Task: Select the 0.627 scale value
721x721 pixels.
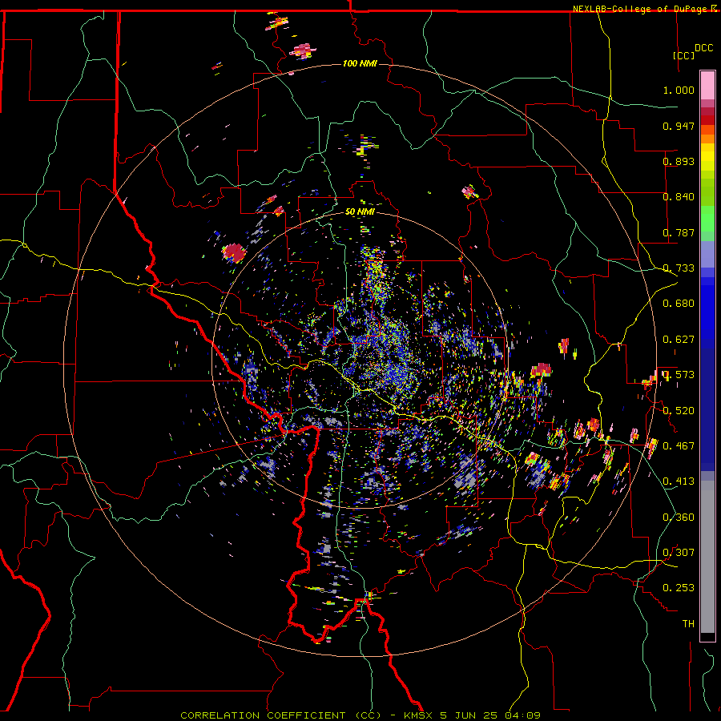Action: coord(679,340)
